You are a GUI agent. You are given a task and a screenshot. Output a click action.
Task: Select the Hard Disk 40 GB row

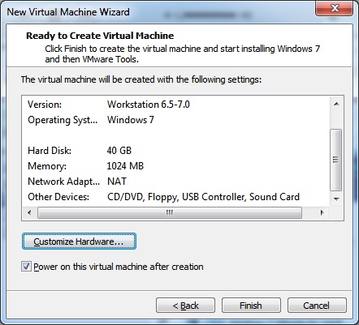[x=176, y=151]
